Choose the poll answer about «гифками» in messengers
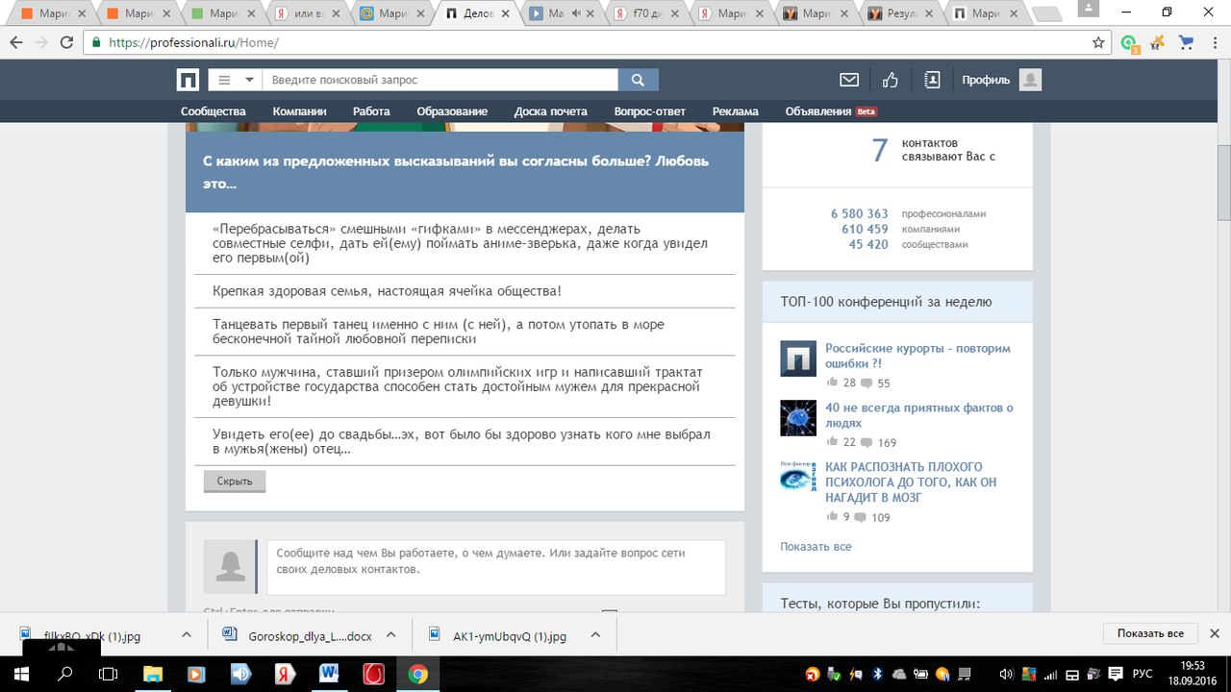 tap(465, 244)
